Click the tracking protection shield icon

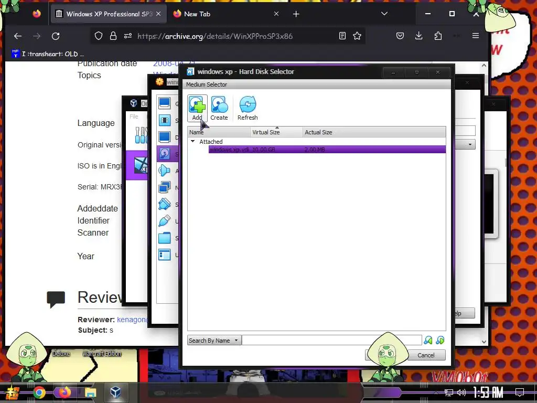[98, 36]
